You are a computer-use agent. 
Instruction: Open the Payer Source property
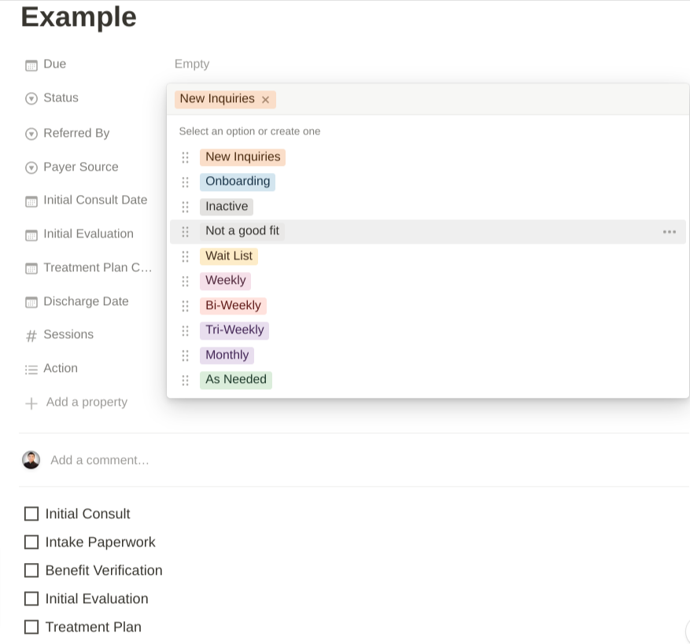click(x=80, y=167)
